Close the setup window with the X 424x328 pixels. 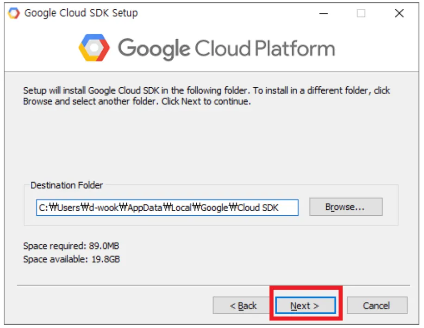(x=399, y=13)
